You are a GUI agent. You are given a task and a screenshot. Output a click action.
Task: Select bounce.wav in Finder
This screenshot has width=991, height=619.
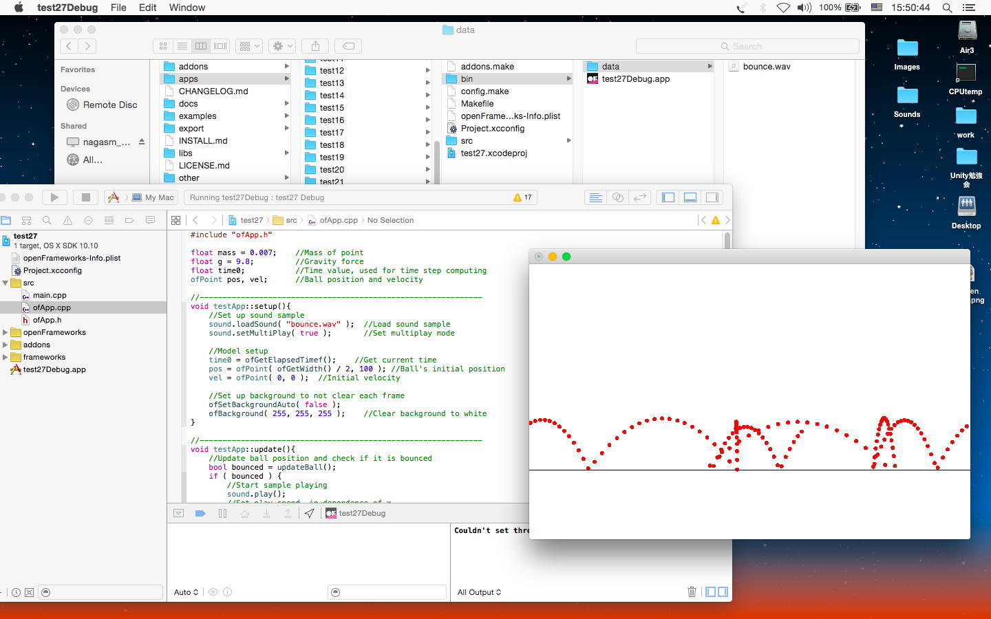[x=766, y=67]
